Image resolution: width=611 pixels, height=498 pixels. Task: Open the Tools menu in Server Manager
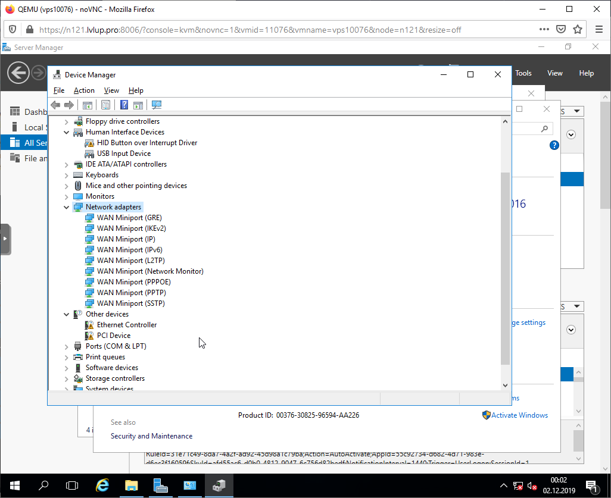[x=523, y=73]
